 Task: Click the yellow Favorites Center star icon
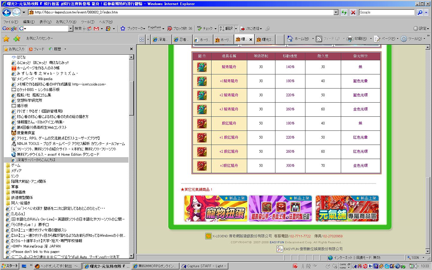(x=6, y=38)
